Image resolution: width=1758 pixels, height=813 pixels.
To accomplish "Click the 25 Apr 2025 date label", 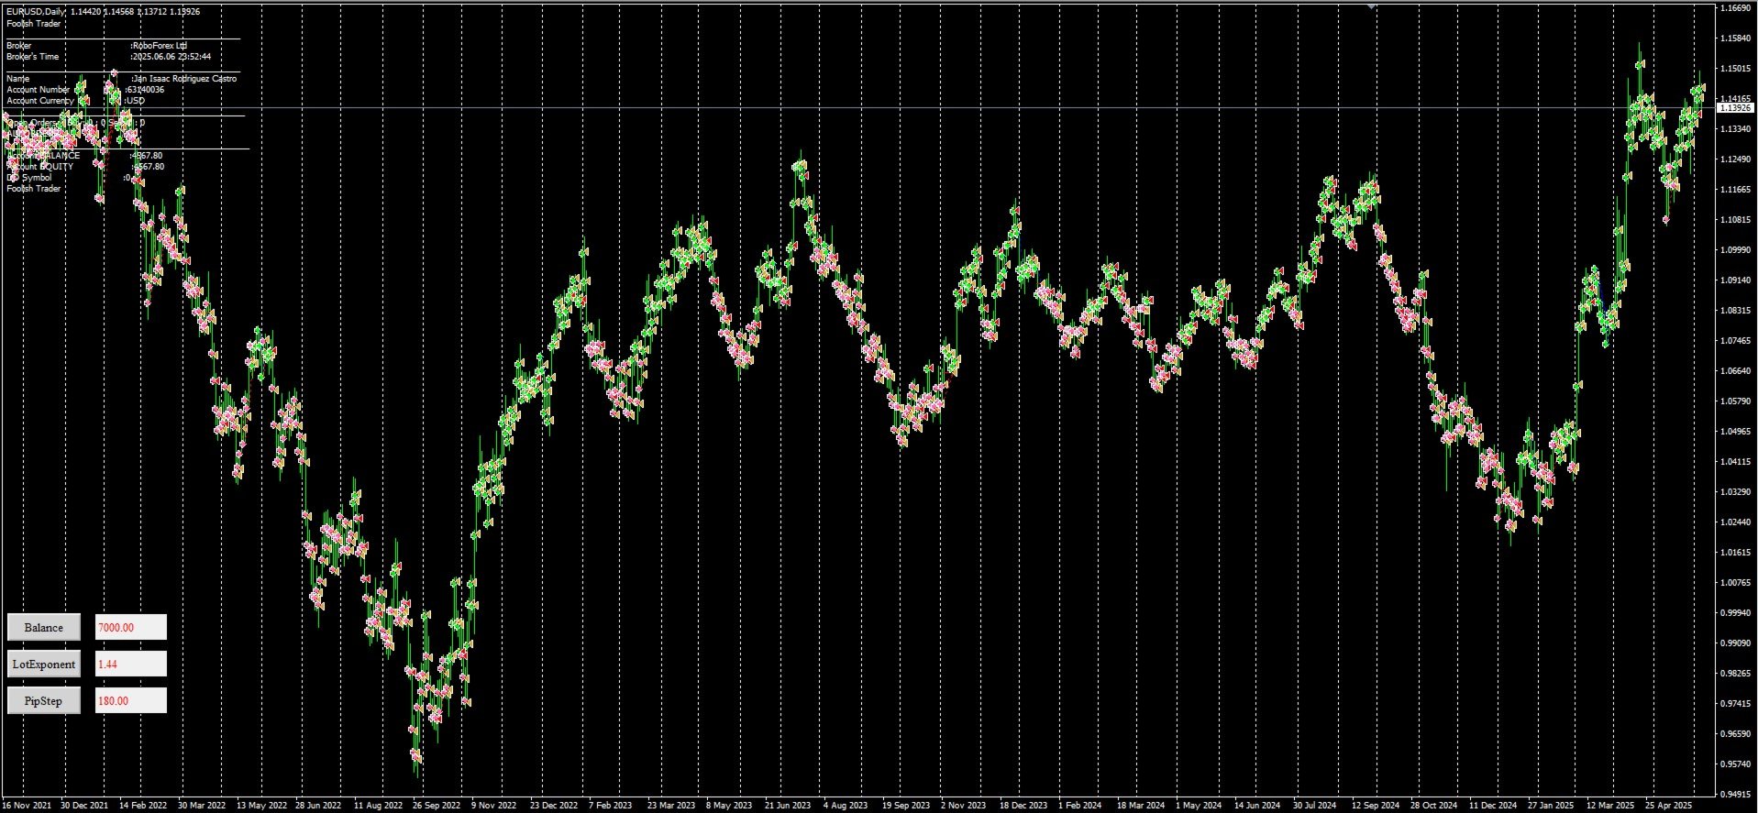I will tap(1669, 806).
